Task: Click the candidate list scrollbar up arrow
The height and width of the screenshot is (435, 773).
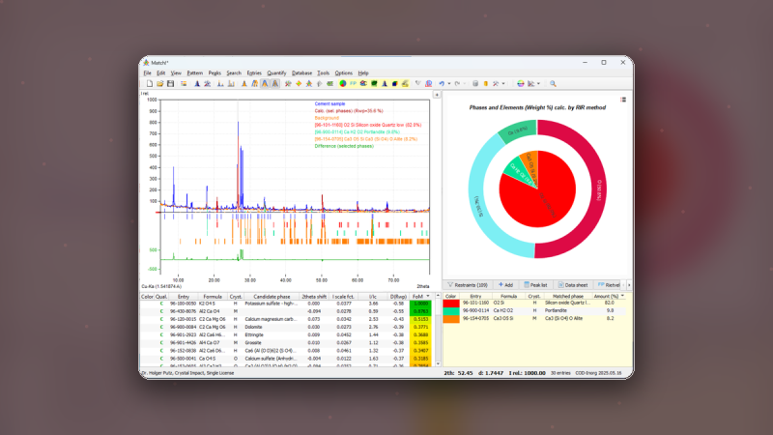Action: 438,296
